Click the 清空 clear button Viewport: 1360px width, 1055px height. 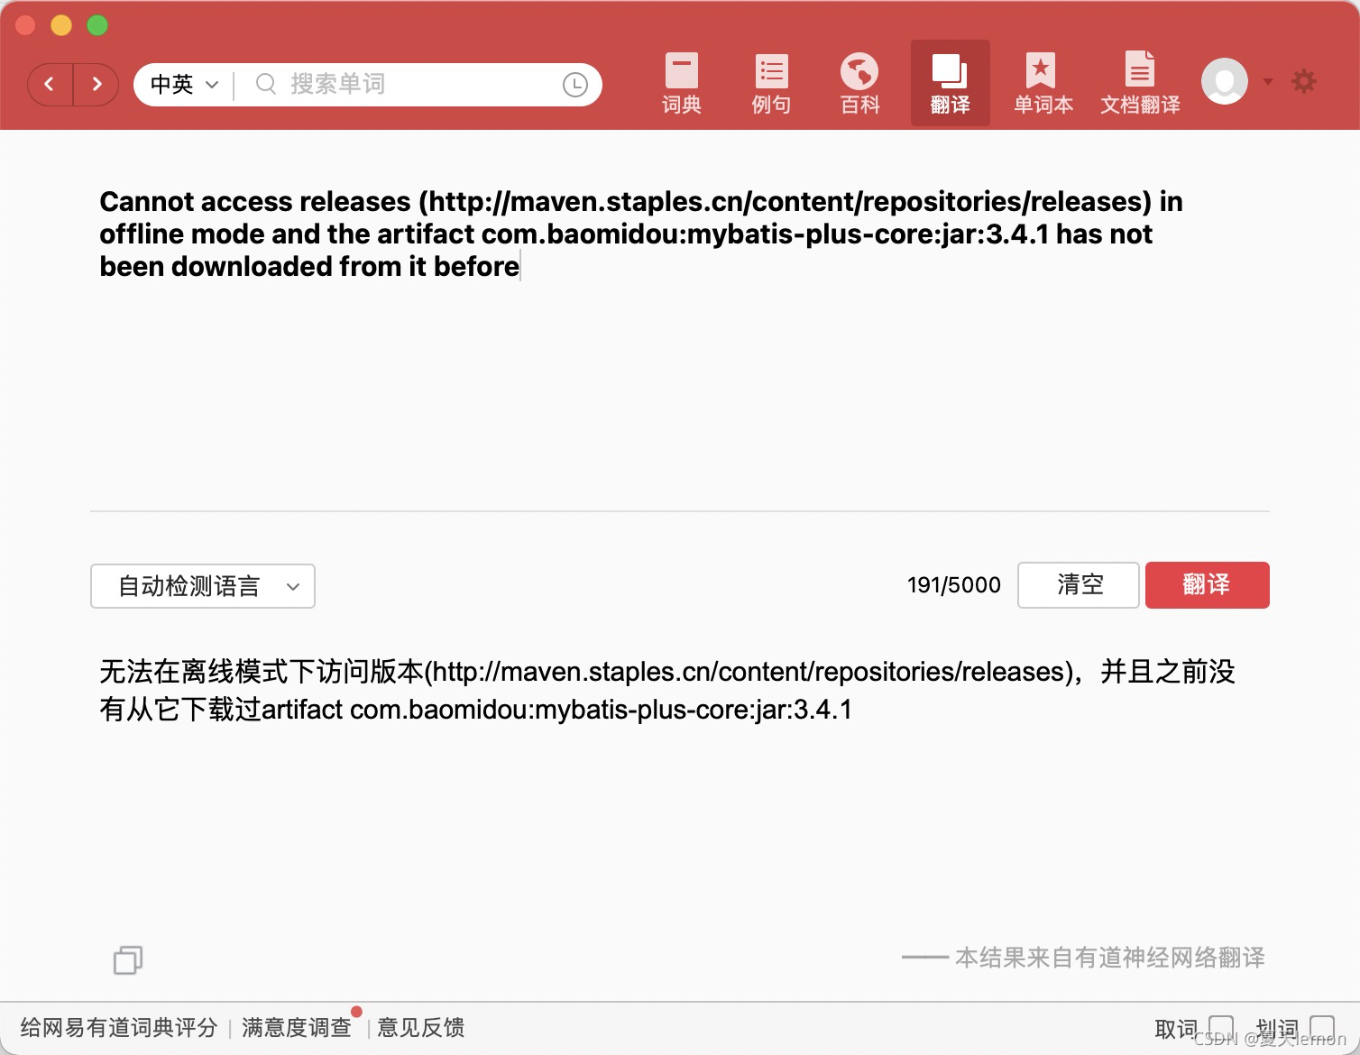coord(1078,585)
